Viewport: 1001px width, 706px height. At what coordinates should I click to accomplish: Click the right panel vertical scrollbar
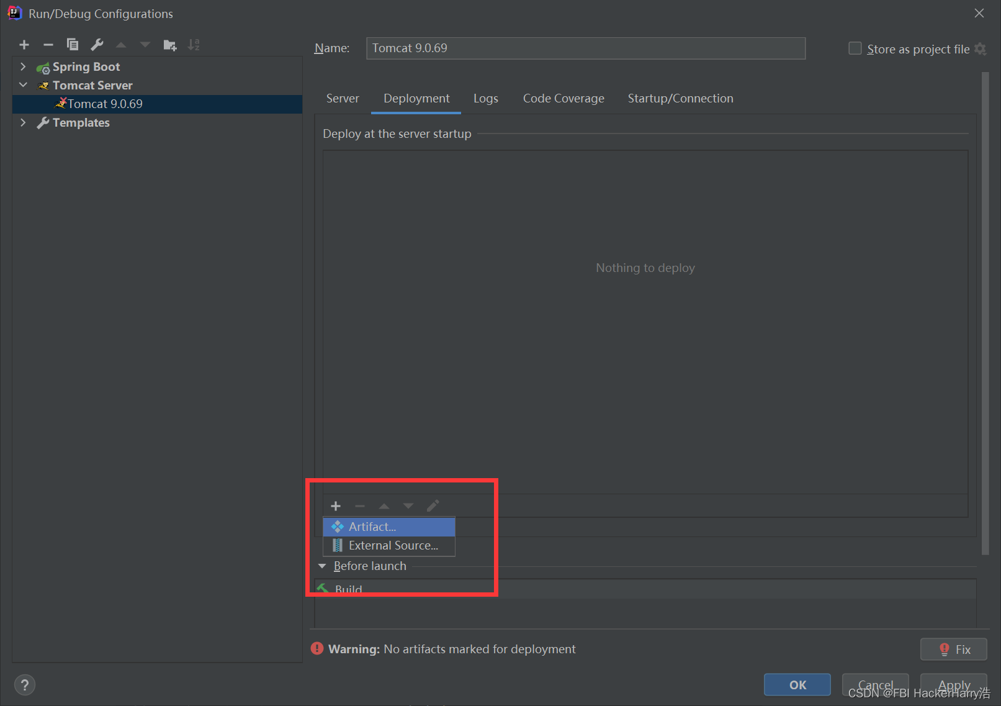tap(985, 314)
